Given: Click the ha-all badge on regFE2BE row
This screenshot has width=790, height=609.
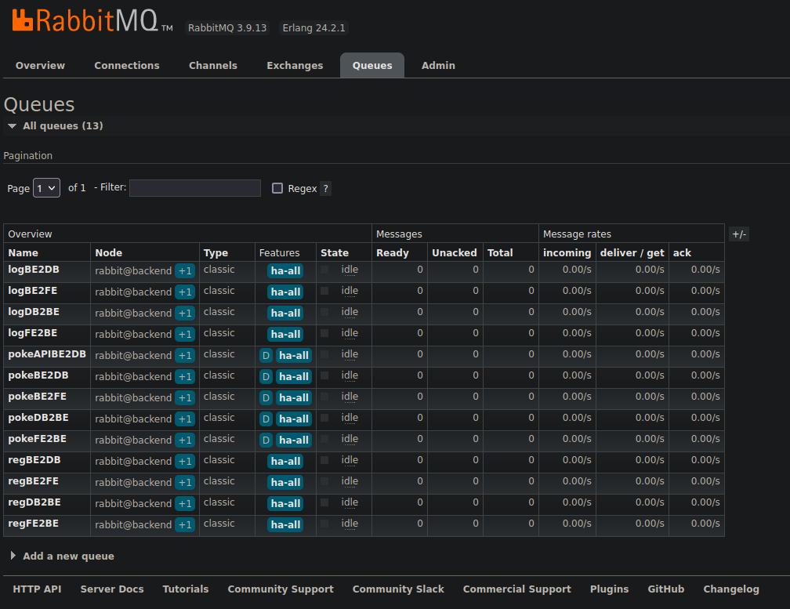Looking at the screenshot, I should [285, 524].
